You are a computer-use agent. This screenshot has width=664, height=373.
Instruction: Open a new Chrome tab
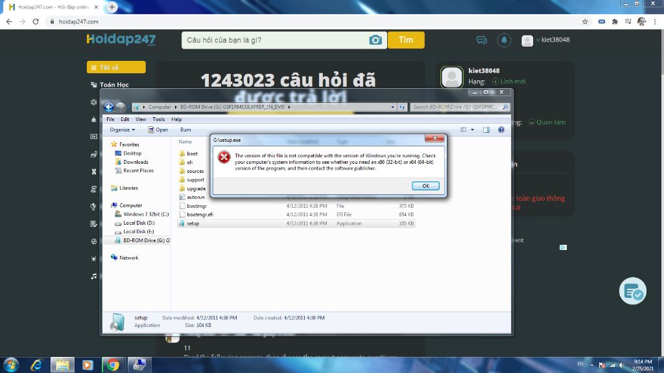112,7
